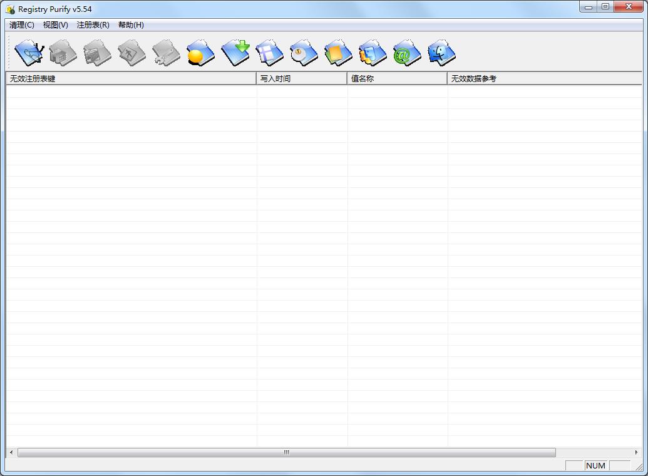
Task: Click the stethoscope scan folder icon
Action: tap(29, 53)
